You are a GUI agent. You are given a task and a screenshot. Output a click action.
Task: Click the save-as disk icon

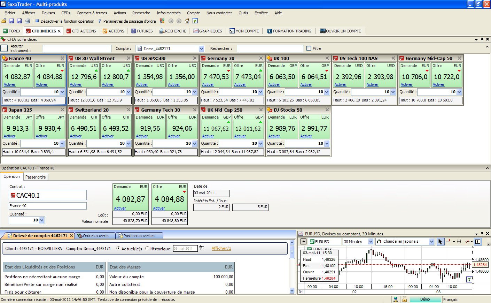[x=20, y=21]
